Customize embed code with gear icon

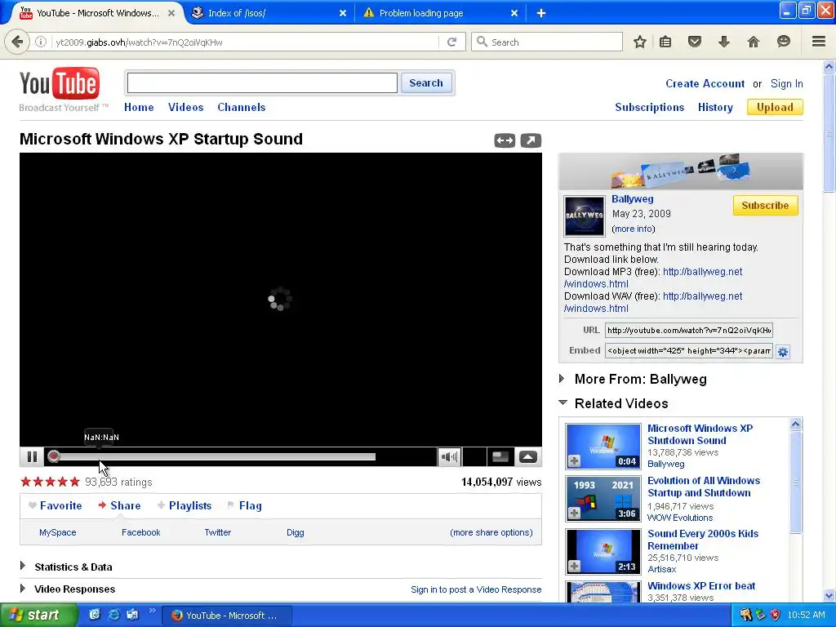point(783,352)
